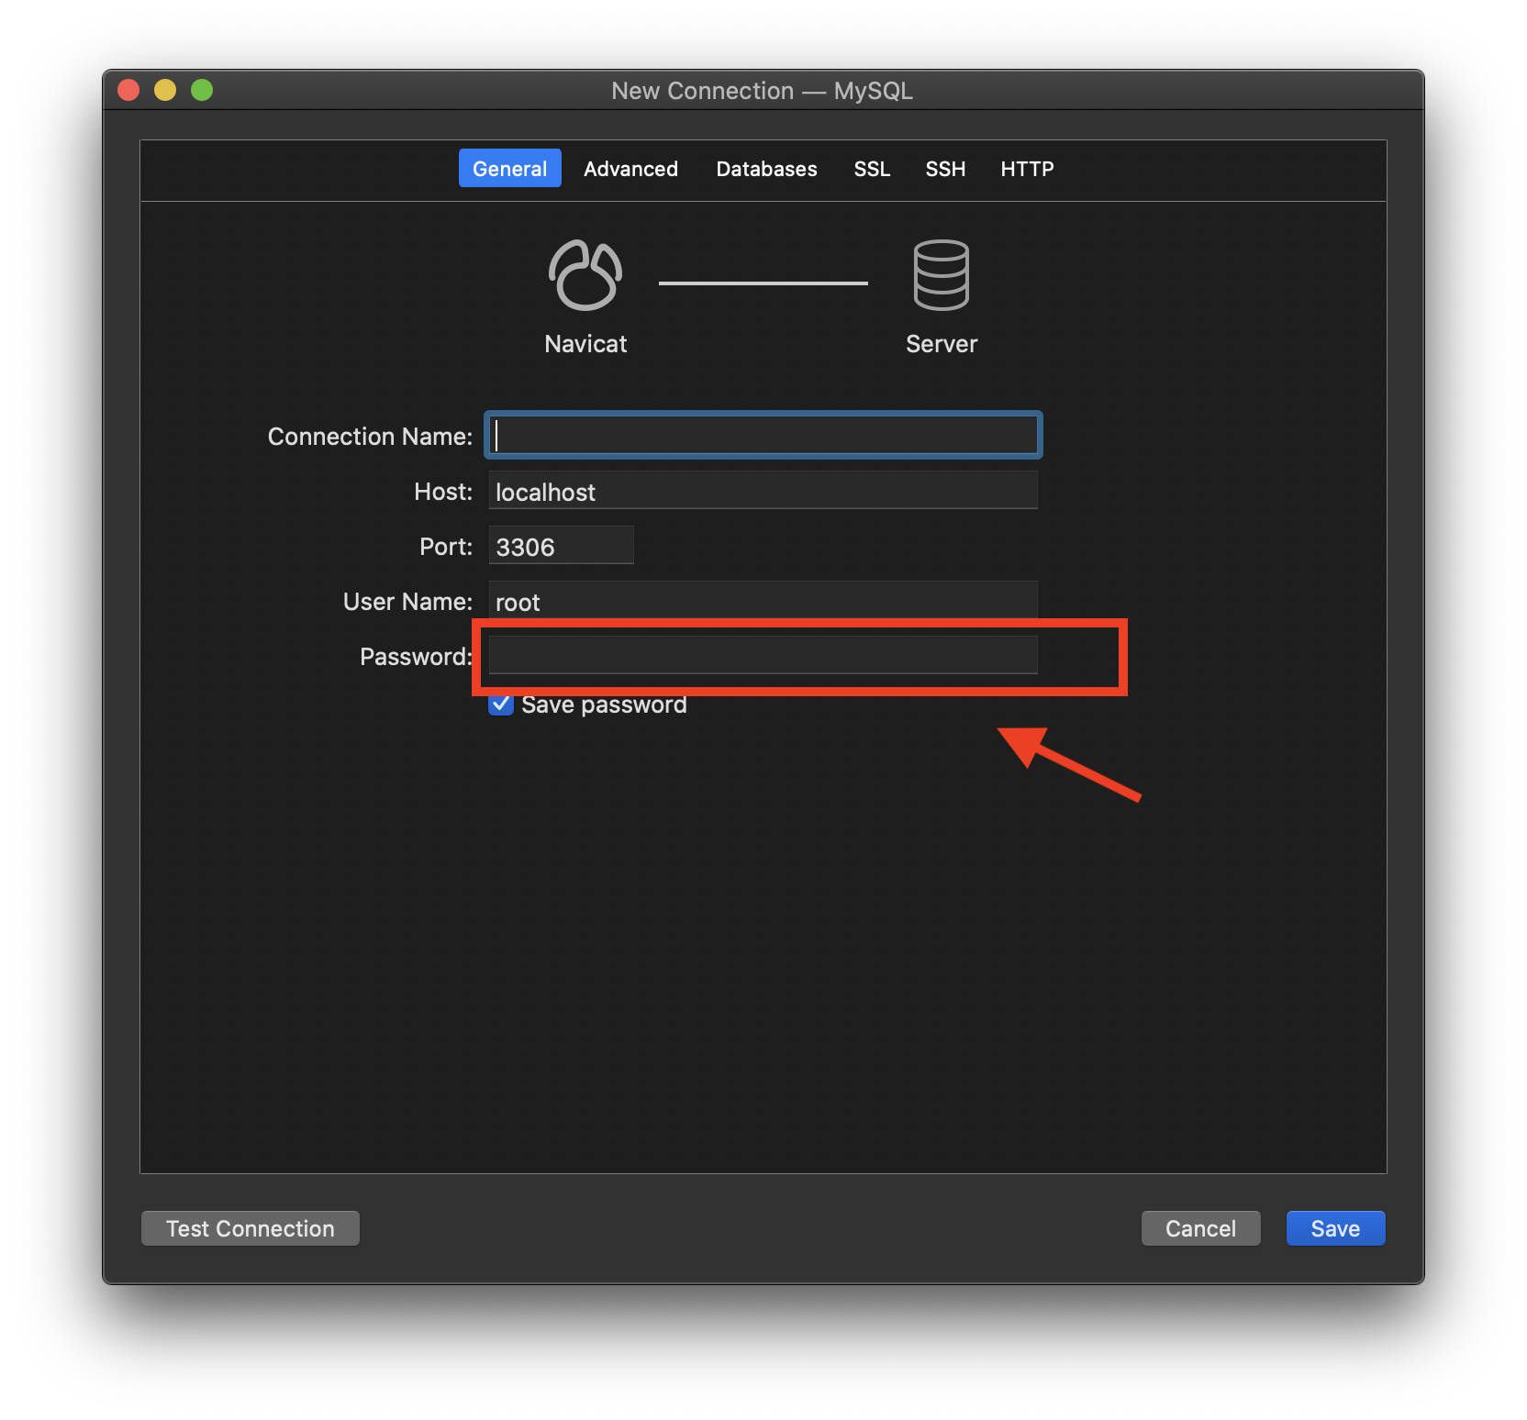The height and width of the screenshot is (1420, 1527).
Task: Click the Host field containing localhost
Action: [763, 491]
